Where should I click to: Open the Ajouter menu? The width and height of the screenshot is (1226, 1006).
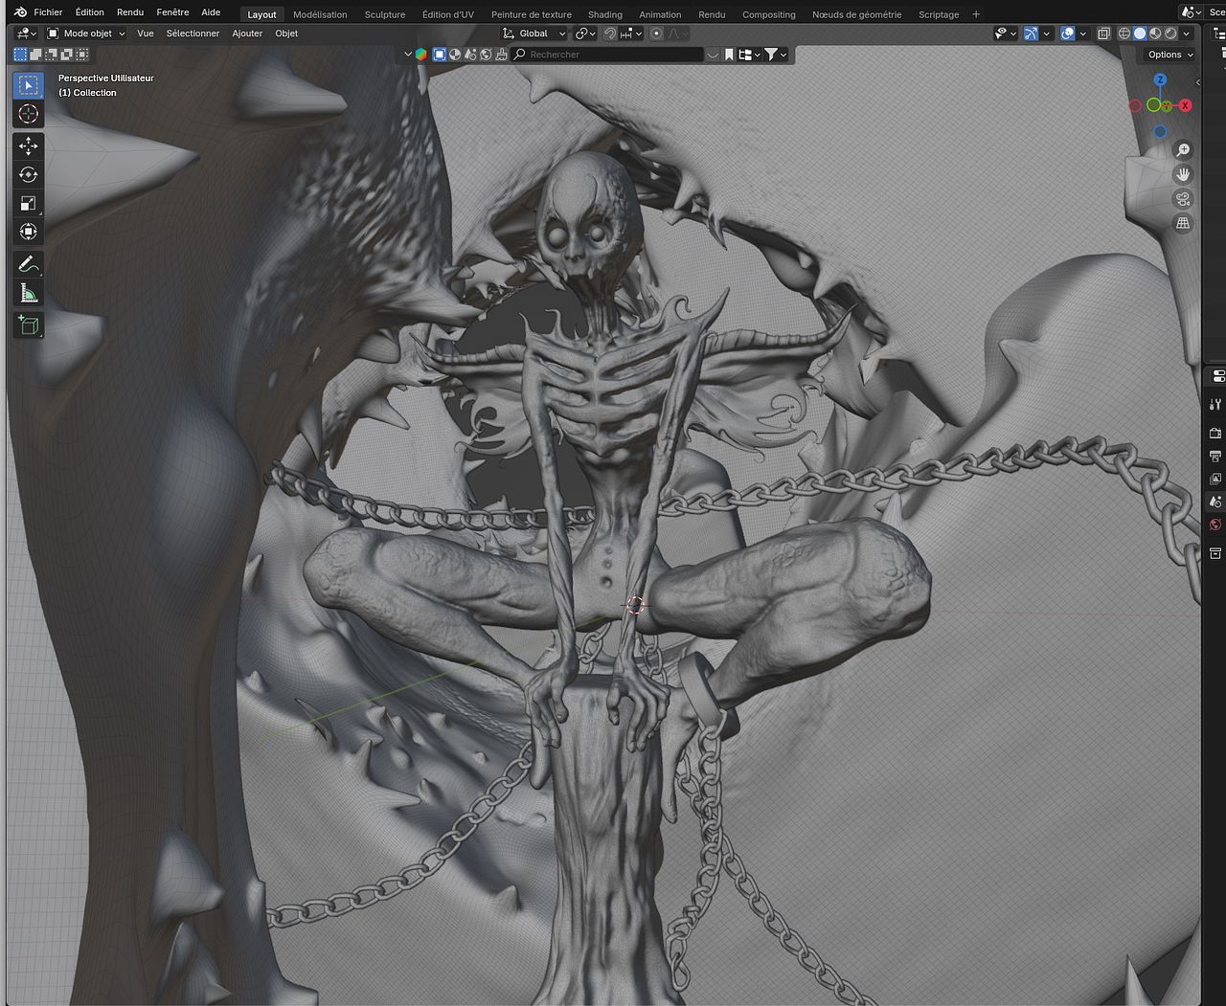[247, 34]
